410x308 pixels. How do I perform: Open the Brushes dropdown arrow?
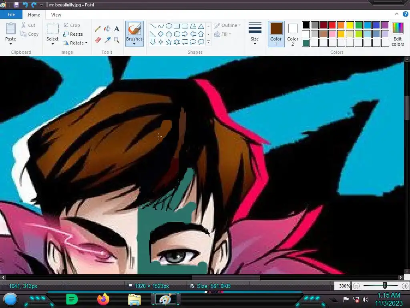[135, 44]
